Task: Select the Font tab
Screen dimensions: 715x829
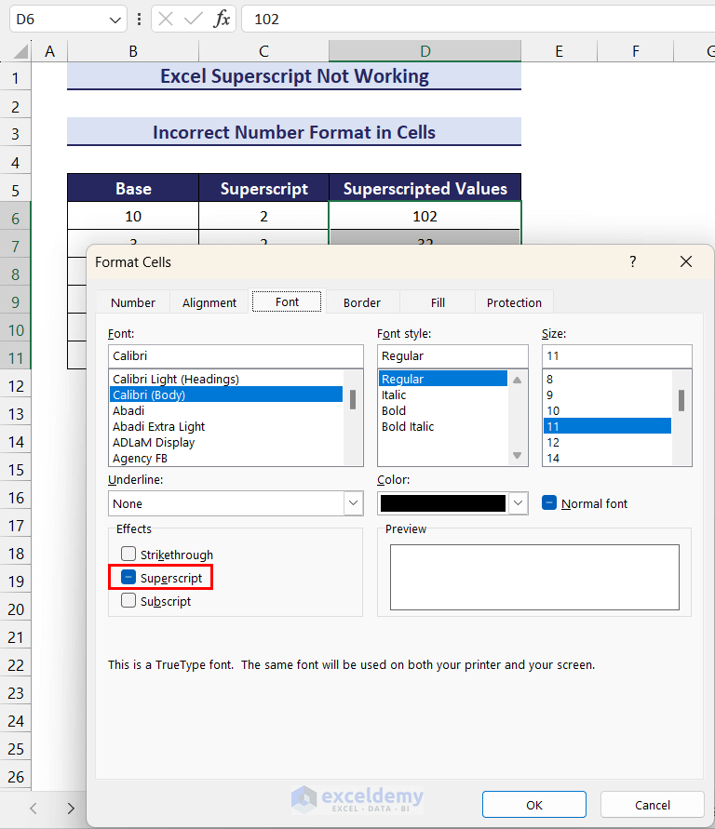Action: [287, 301]
